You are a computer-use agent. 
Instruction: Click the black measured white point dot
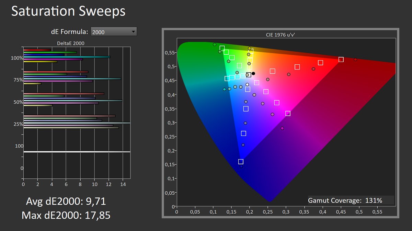click(253, 73)
